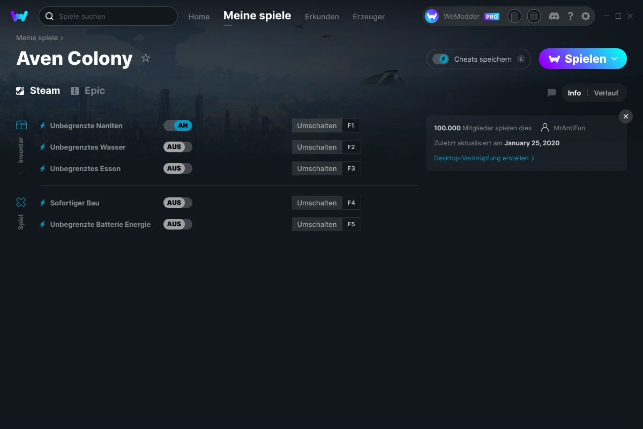Open the settings gear icon
643x429 pixels.
coord(586,16)
